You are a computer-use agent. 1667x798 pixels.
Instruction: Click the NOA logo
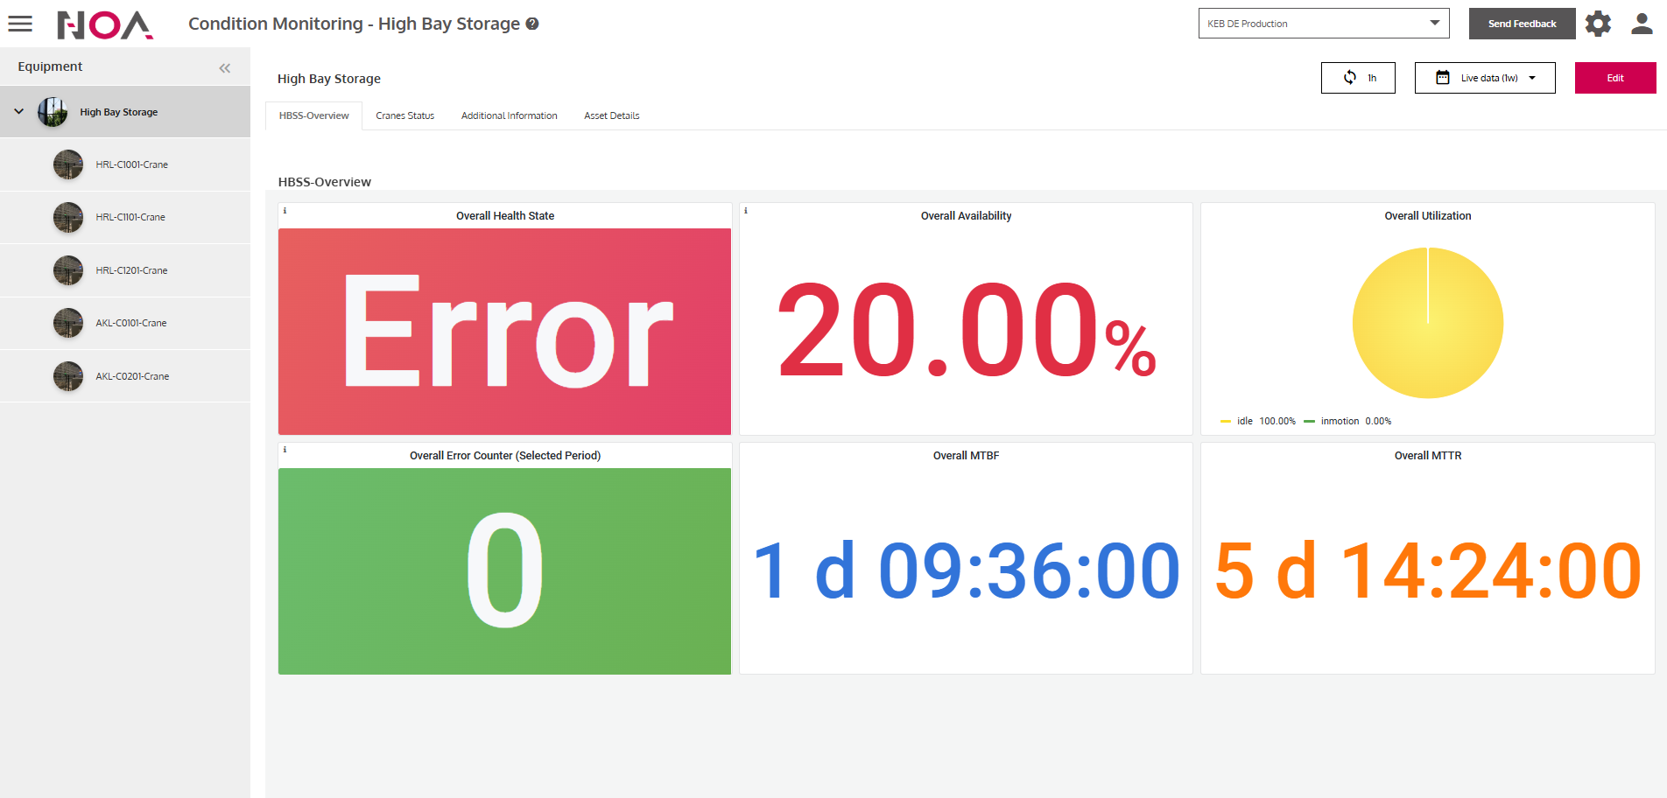105,24
